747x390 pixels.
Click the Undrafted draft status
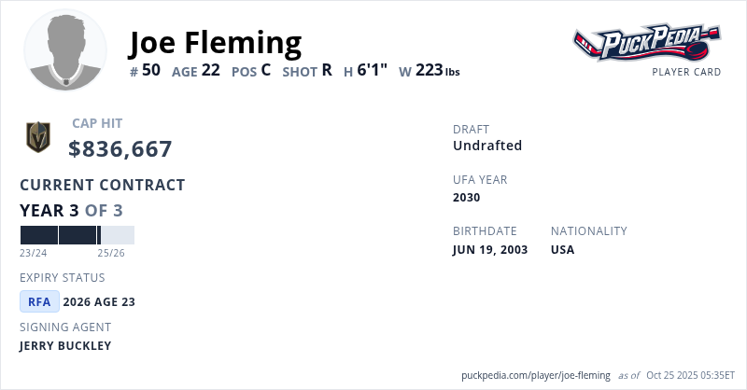pyautogui.click(x=487, y=146)
